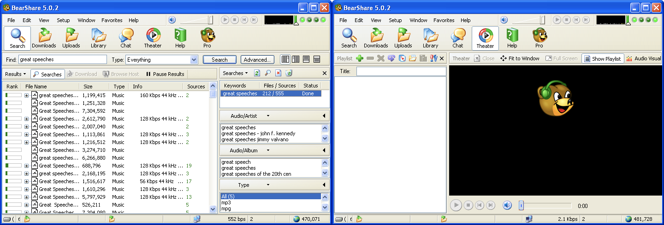
Task: Open Downloads in the left BearShare window
Action: click(44, 38)
